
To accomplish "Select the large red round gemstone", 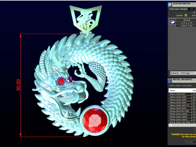I will click(95, 120).
